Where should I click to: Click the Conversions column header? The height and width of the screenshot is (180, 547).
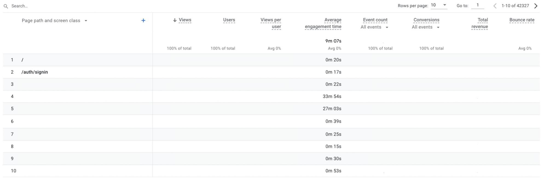(x=426, y=20)
